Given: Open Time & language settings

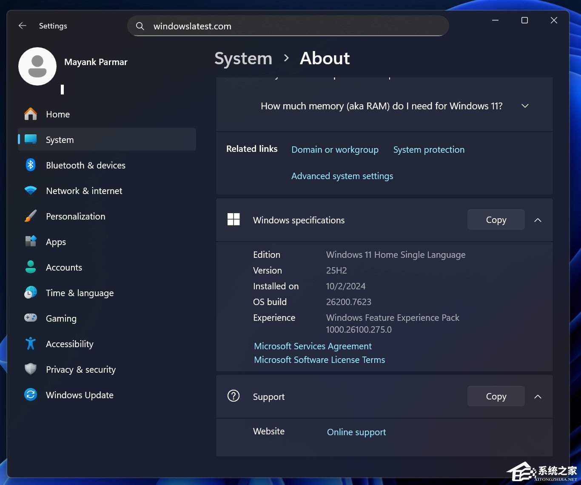Looking at the screenshot, I should click(107, 293).
